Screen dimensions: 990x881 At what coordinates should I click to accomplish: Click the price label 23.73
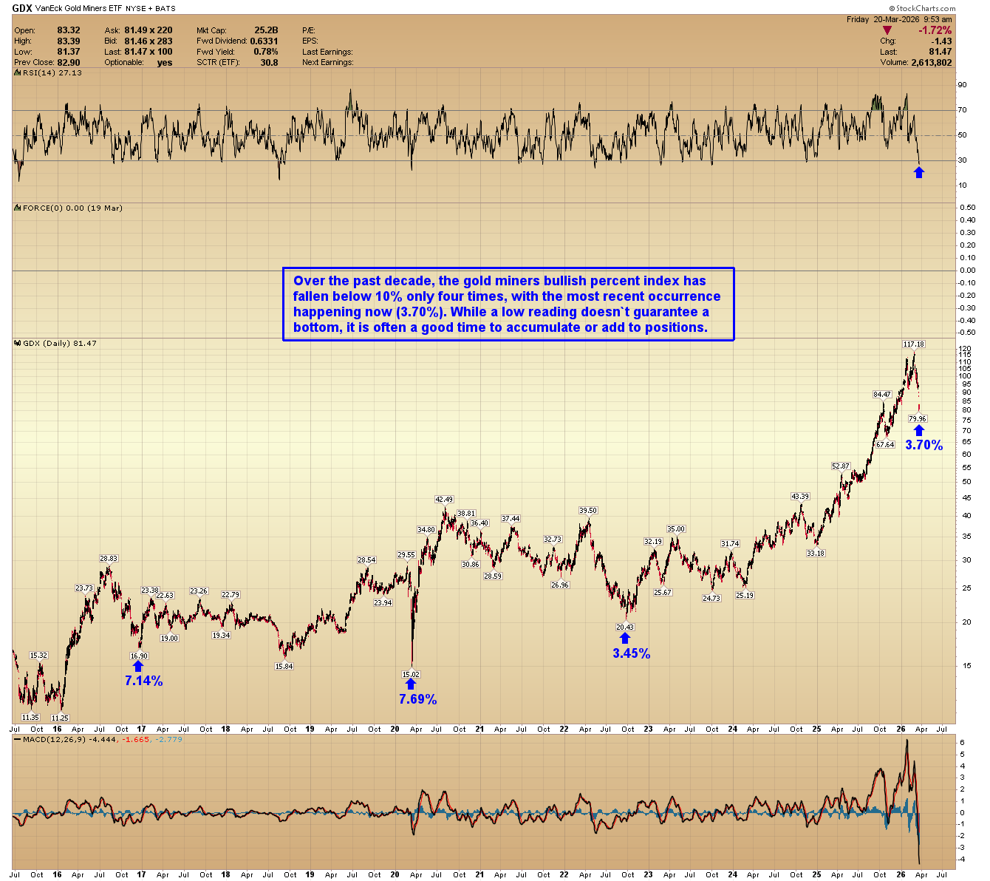(x=84, y=588)
